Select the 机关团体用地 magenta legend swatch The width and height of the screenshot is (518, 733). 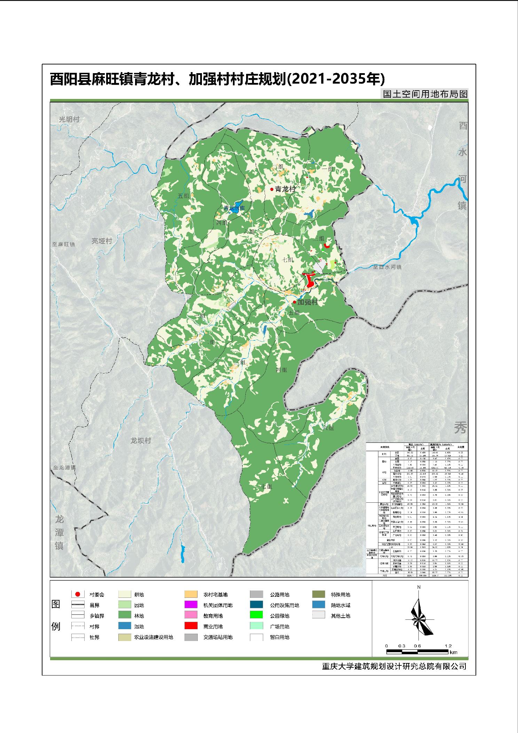(x=191, y=605)
